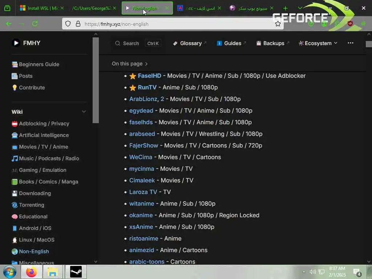This screenshot has width=372, height=279.
Task: Open File Explorer from taskbar
Action: 52,272
